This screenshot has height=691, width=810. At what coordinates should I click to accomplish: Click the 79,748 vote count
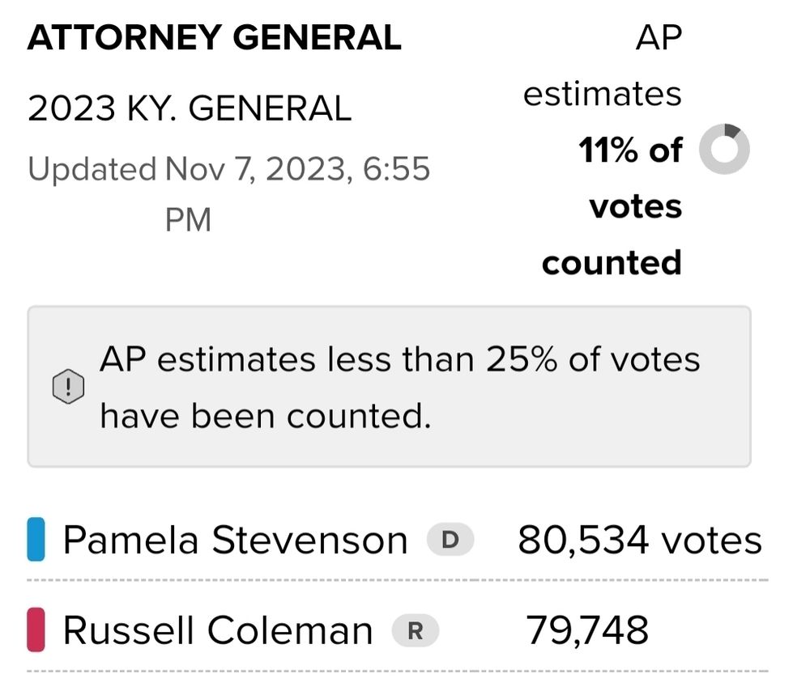coord(588,630)
